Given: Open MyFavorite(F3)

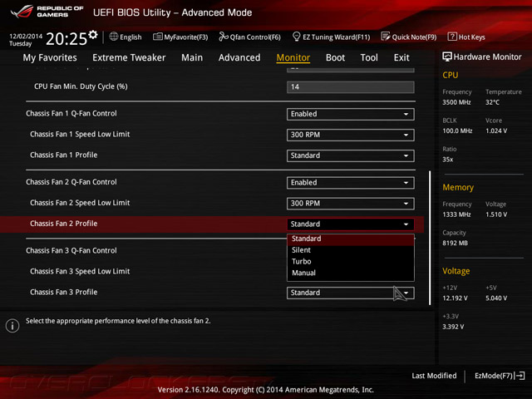Looking at the screenshot, I should pyautogui.click(x=180, y=37).
